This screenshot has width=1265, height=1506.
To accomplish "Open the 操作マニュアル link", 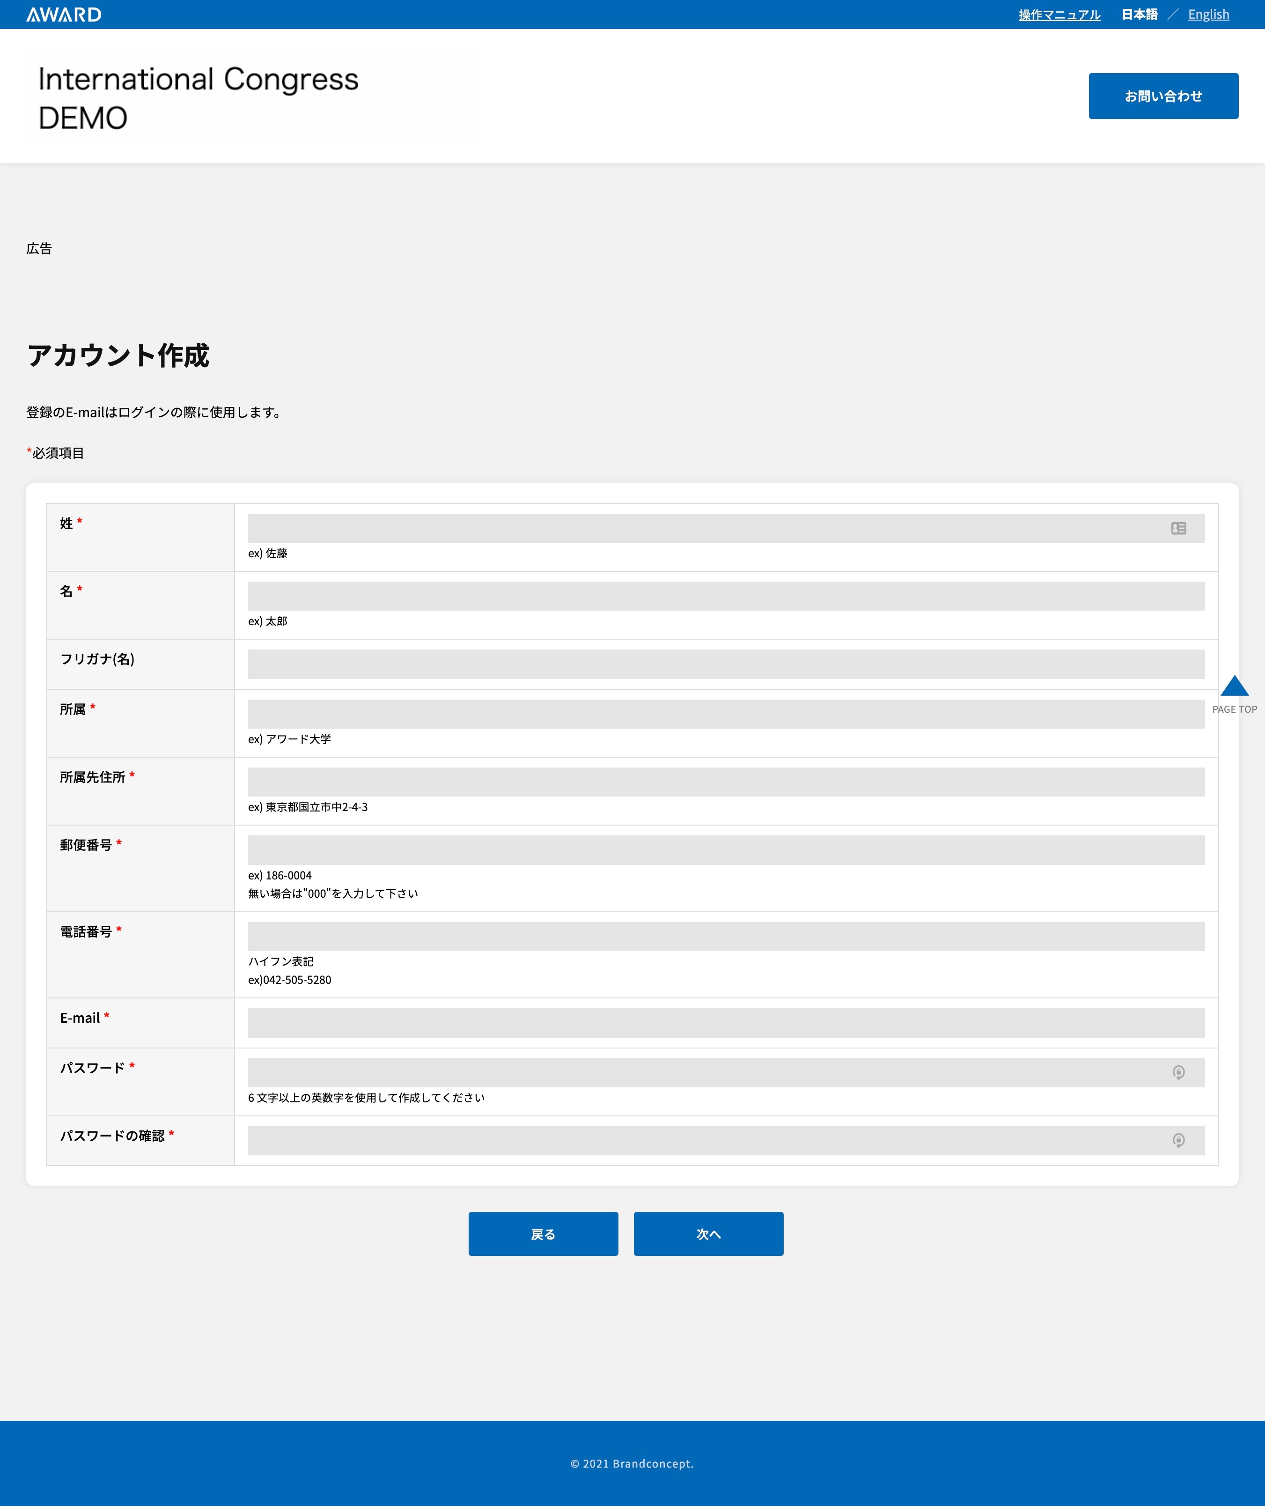I will [1059, 15].
